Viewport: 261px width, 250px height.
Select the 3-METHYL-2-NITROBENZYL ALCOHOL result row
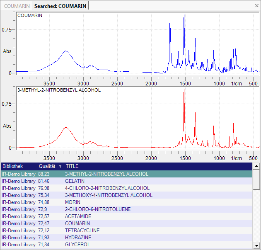(106, 174)
